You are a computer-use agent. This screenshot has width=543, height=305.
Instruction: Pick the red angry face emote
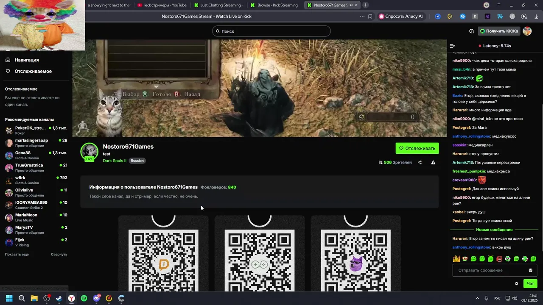click(499, 258)
